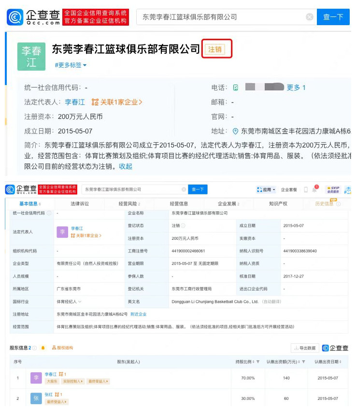Click the 更多 1 phone link

click(296, 88)
